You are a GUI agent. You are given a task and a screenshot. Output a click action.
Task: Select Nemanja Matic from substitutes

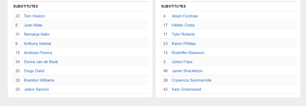37,34
